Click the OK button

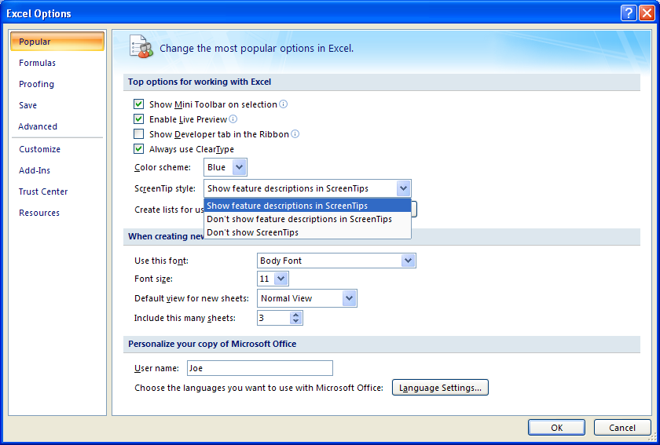556,427
